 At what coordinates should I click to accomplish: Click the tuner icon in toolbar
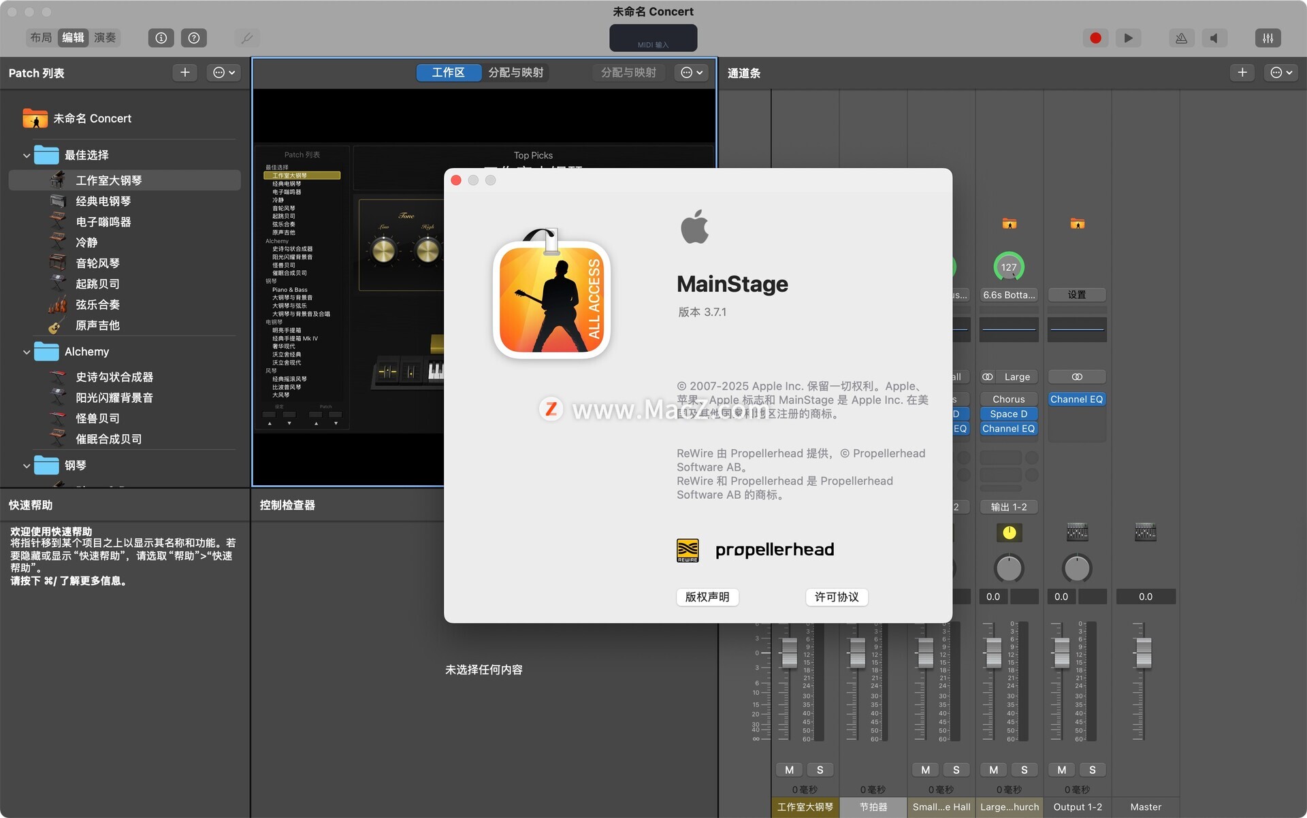pos(247,38)
